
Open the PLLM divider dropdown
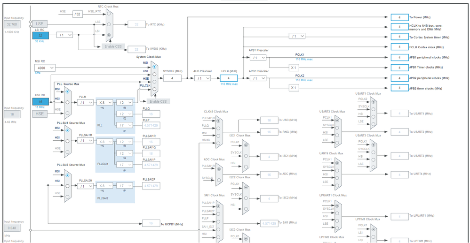(86, 103)
